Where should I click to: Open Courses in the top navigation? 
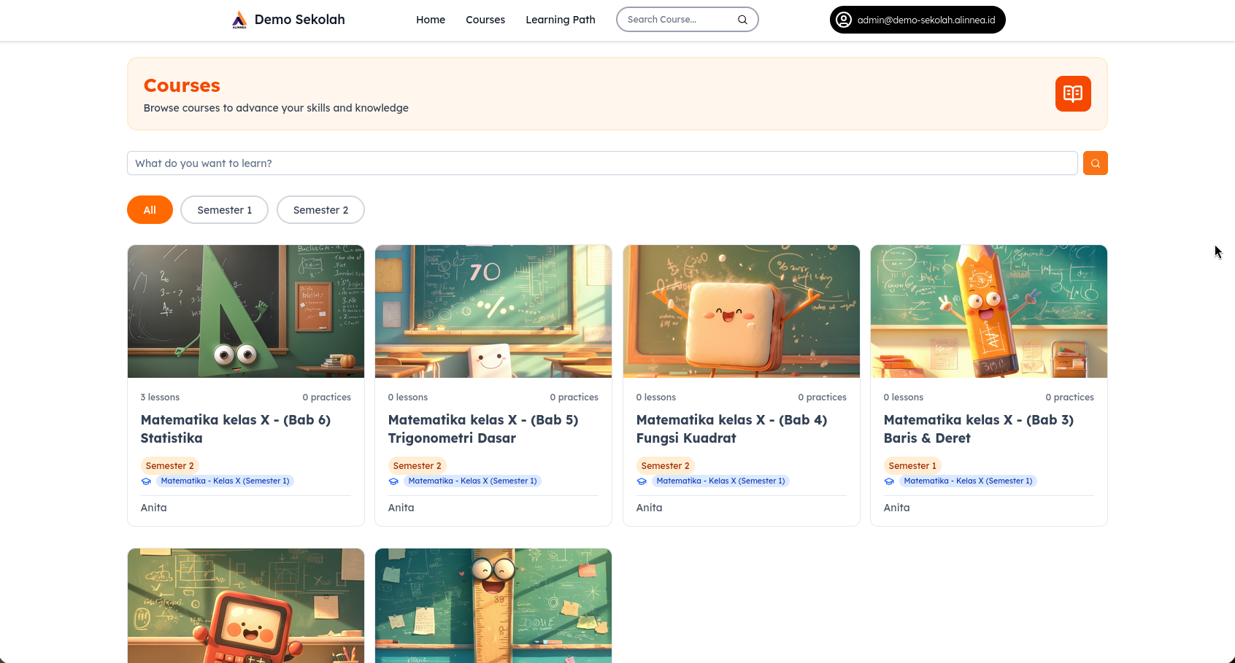coord(485,20)
